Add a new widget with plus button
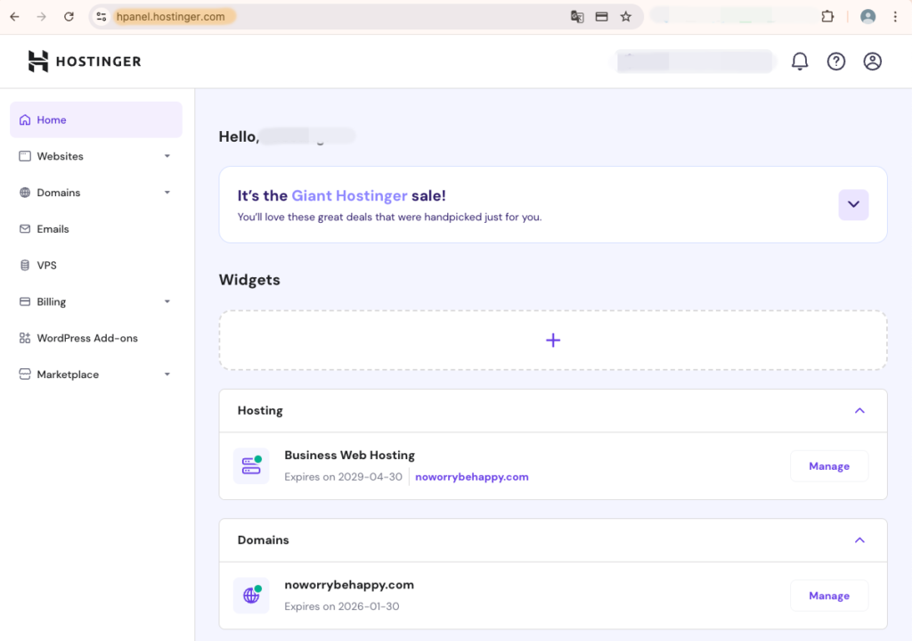 tap(552, 340)
